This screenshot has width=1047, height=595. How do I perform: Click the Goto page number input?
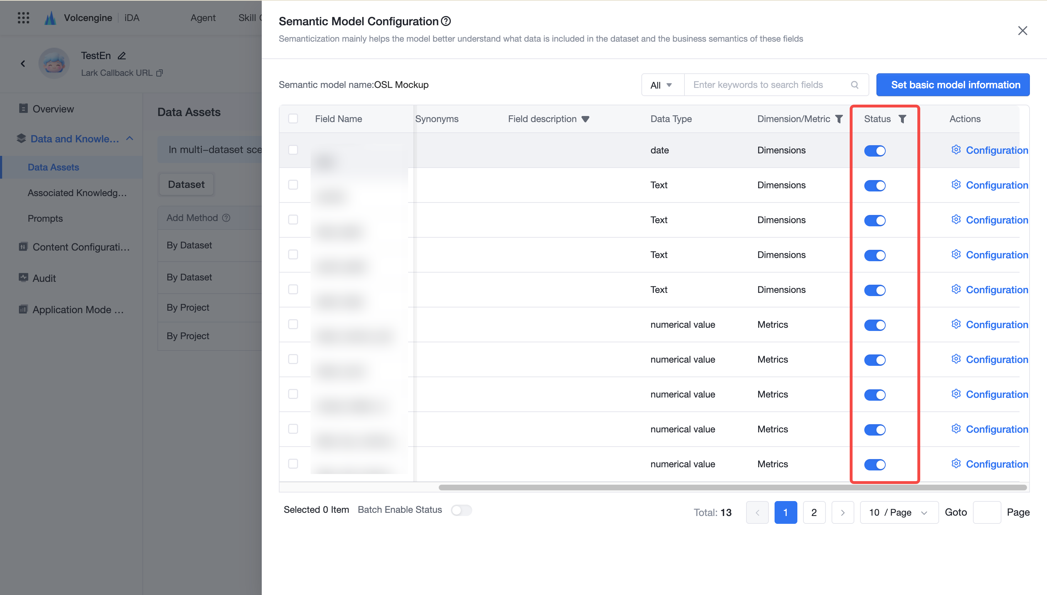pos(986,512)
